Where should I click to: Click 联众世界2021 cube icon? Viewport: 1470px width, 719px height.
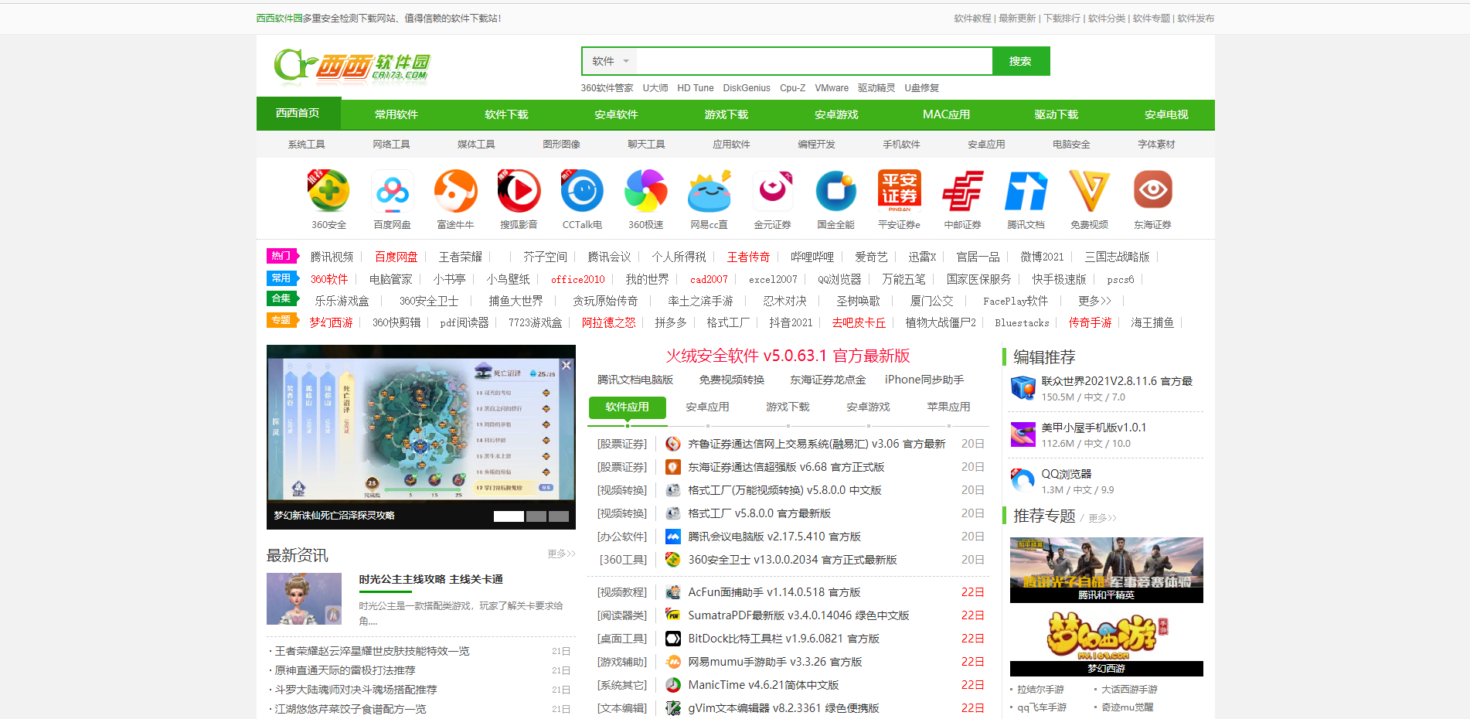tap(1023, 388)
